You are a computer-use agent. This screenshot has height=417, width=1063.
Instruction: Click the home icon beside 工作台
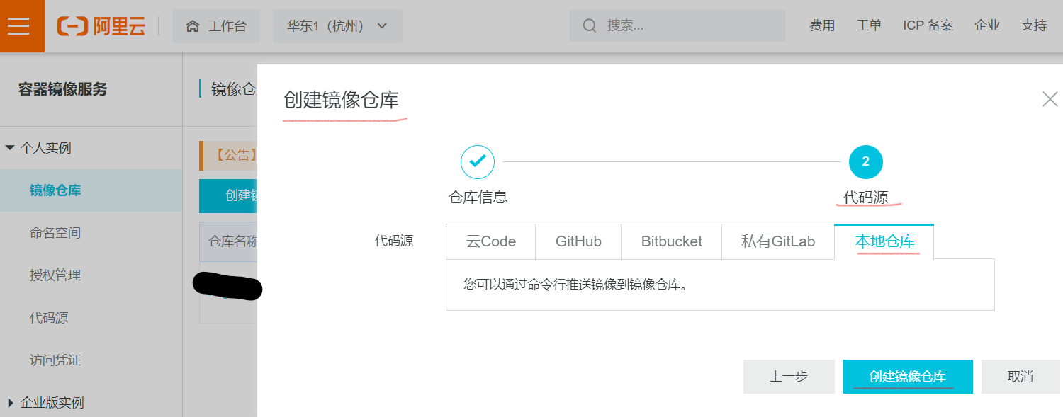coord(193,26)
